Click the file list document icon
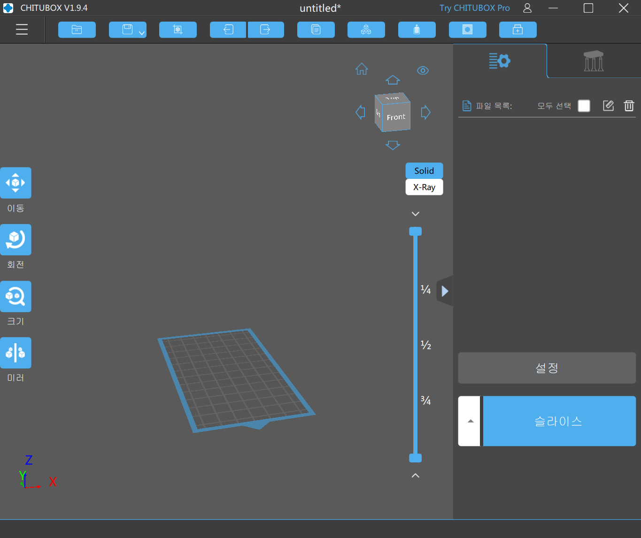This screenshot has height=538, width=641. pos(466,106)
